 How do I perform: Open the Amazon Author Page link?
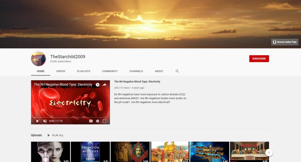click(x=285, y=42)
